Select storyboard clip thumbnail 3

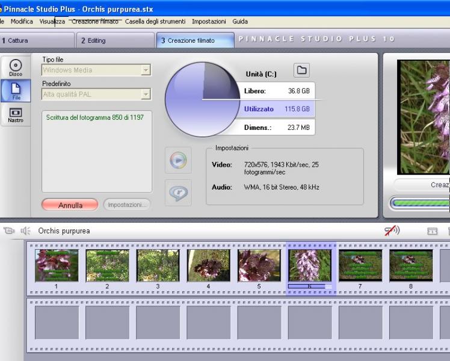[x=158, y=265]
